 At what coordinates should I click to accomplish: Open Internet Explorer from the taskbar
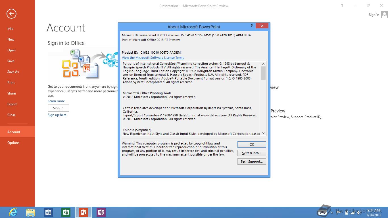pos(13,212)
